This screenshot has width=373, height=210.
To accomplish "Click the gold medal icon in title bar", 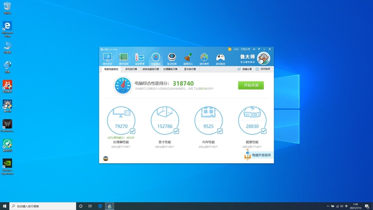I will click(230, 49).
